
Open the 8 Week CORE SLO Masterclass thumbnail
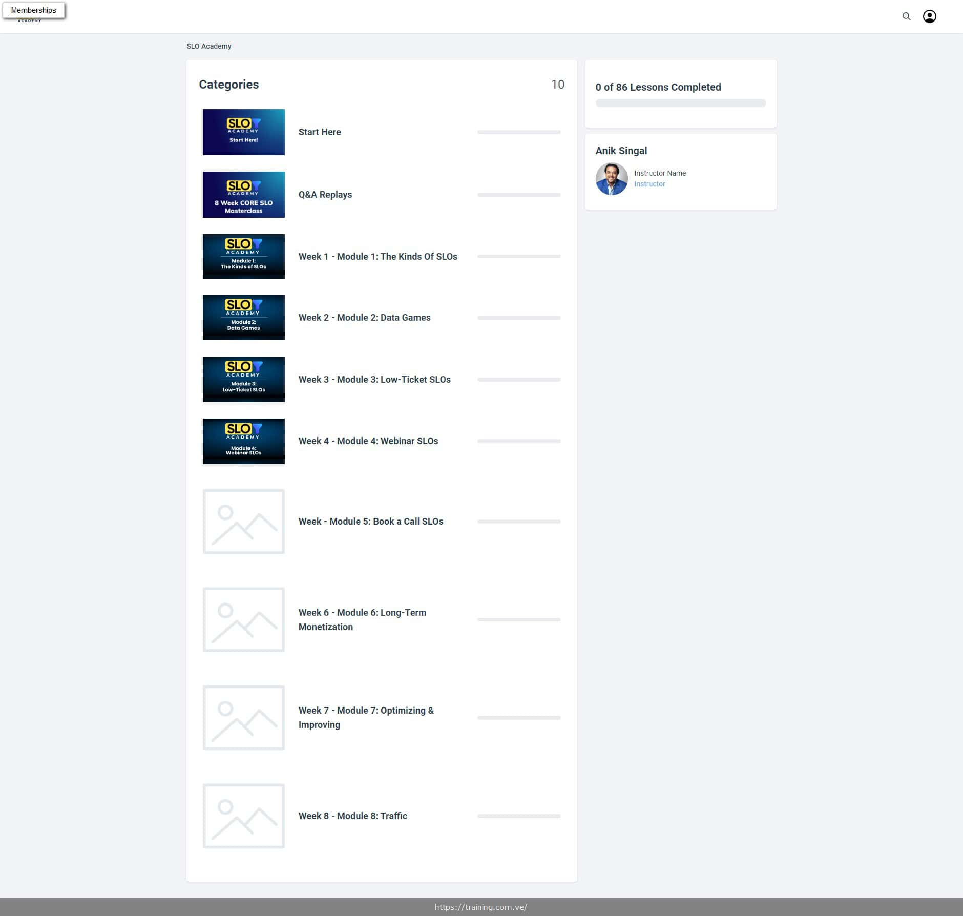pos(243,195)
